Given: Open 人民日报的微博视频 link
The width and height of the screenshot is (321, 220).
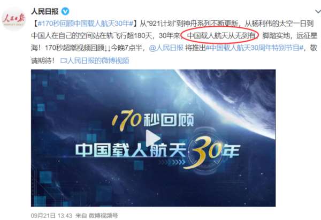Looking at the screenshot, I should pyautogui.click(x=98, y=60).
